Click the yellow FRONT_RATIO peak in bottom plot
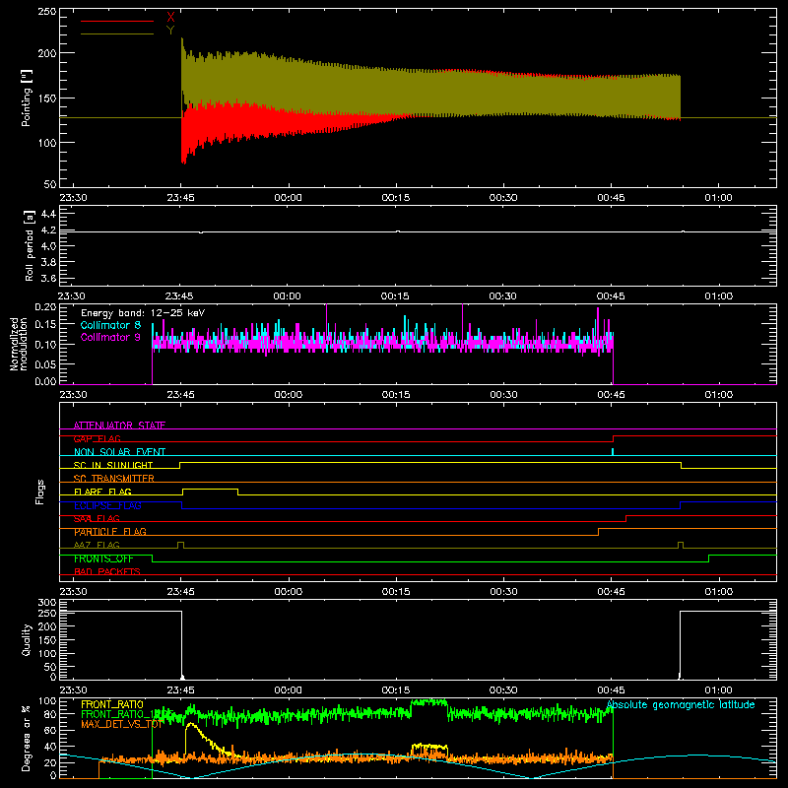The width and height of the screenshot is (788, 788). 190,724
